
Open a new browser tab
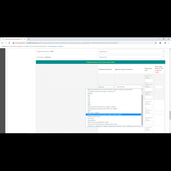coord(29,39)
